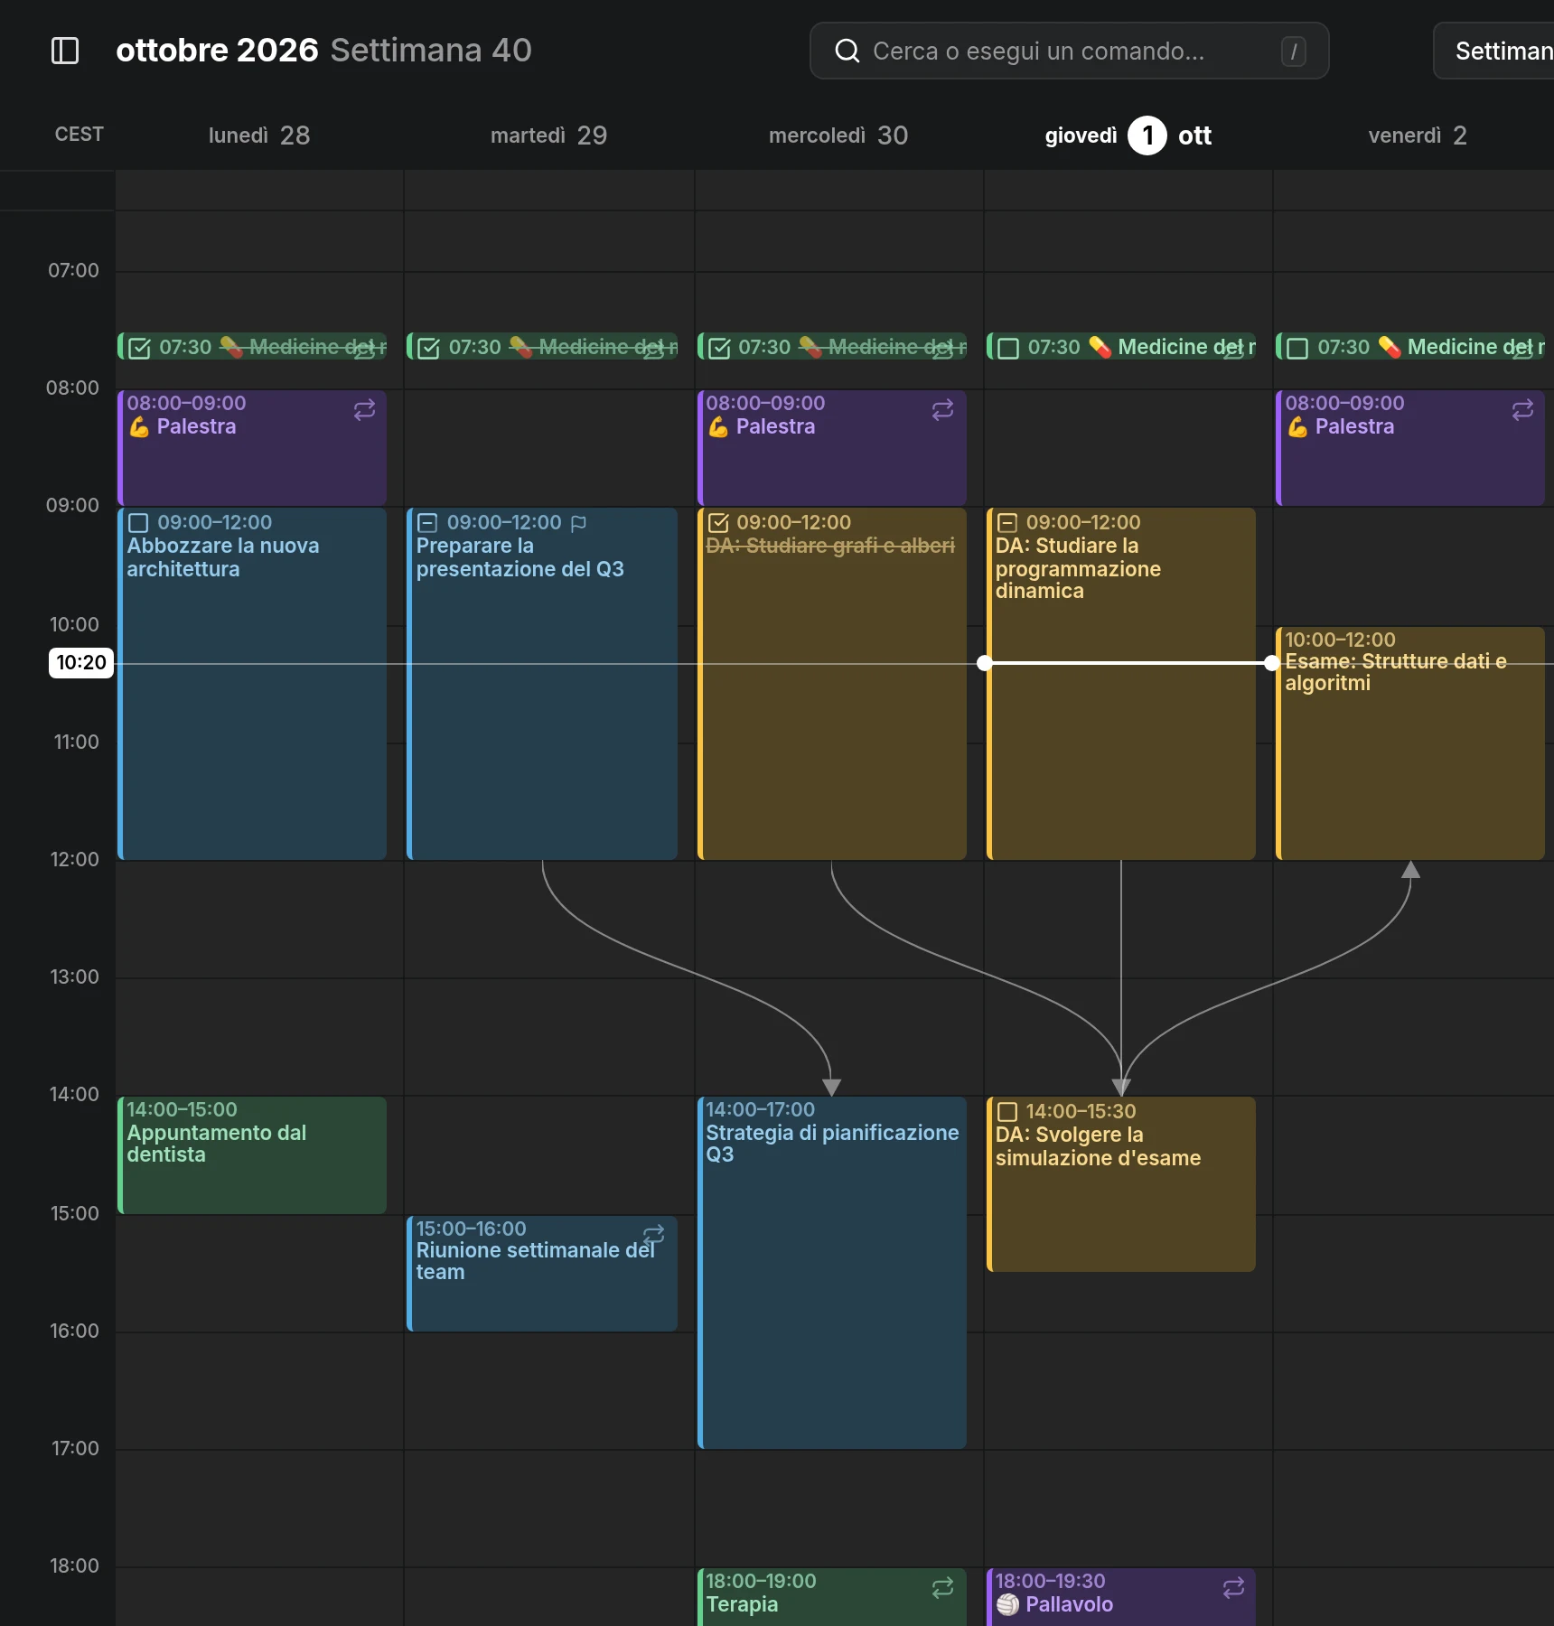Click repeat icon on Thursday's Medicine task

point(1233,350)
